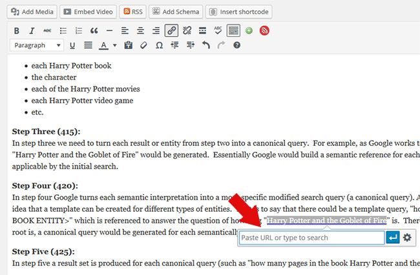Align text right
The width and height of the screenshot is (420, 275).
click(156, 31)
